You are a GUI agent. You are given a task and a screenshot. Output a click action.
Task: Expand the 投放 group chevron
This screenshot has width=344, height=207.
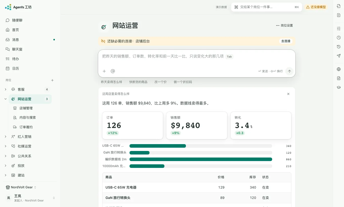6,166
